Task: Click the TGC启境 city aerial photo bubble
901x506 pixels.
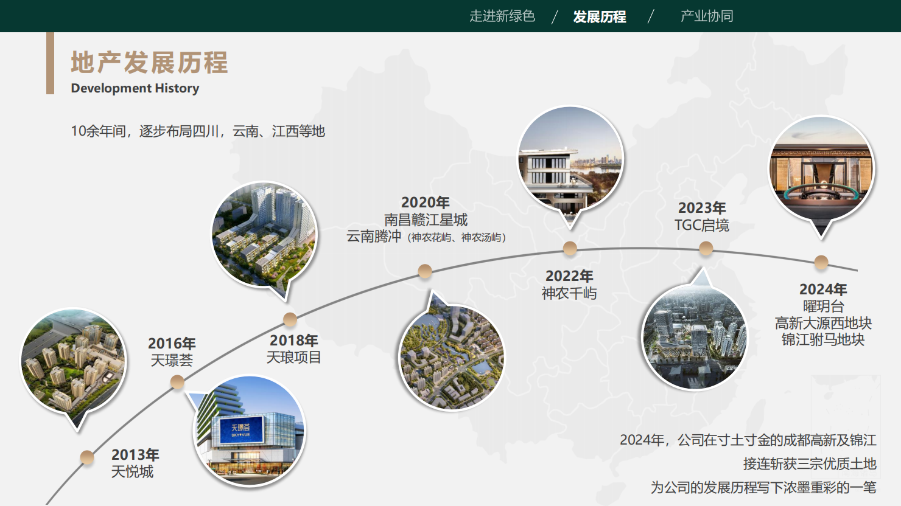Action: [694, 336]
